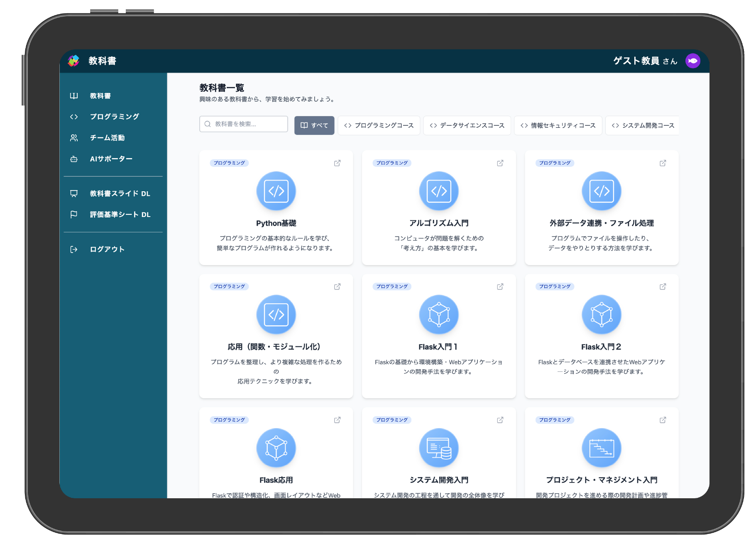Go to チーム活動 in the sidebar

point(107,138)
